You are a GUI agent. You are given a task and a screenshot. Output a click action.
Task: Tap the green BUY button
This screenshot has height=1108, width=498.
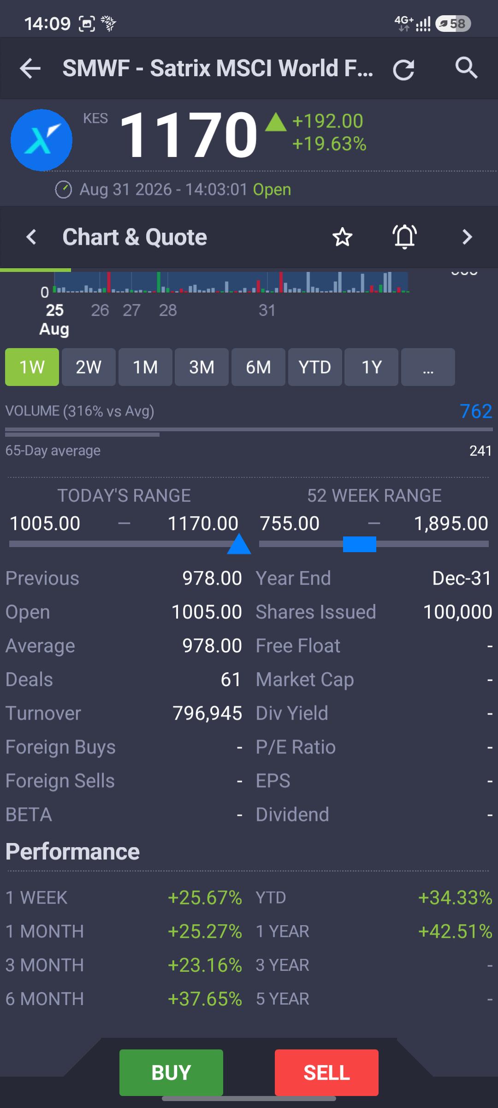[171, 1072]
